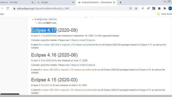Open a new tab with the plus button

pyautogui.click(x=121, y=2)
